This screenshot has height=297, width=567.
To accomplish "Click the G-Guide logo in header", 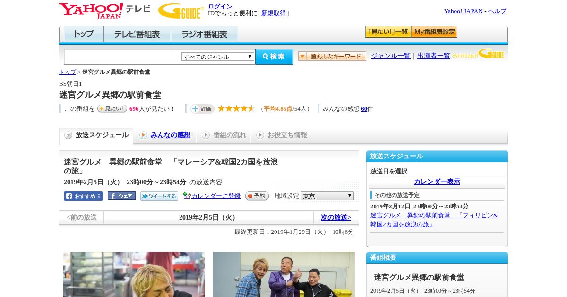I will 181,11.
